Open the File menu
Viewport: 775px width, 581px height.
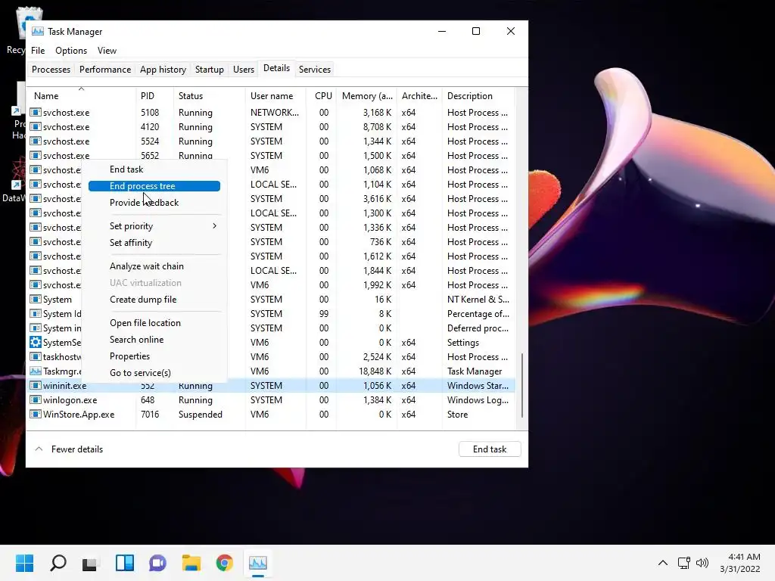pyautogui.click(x=38, y=51)
